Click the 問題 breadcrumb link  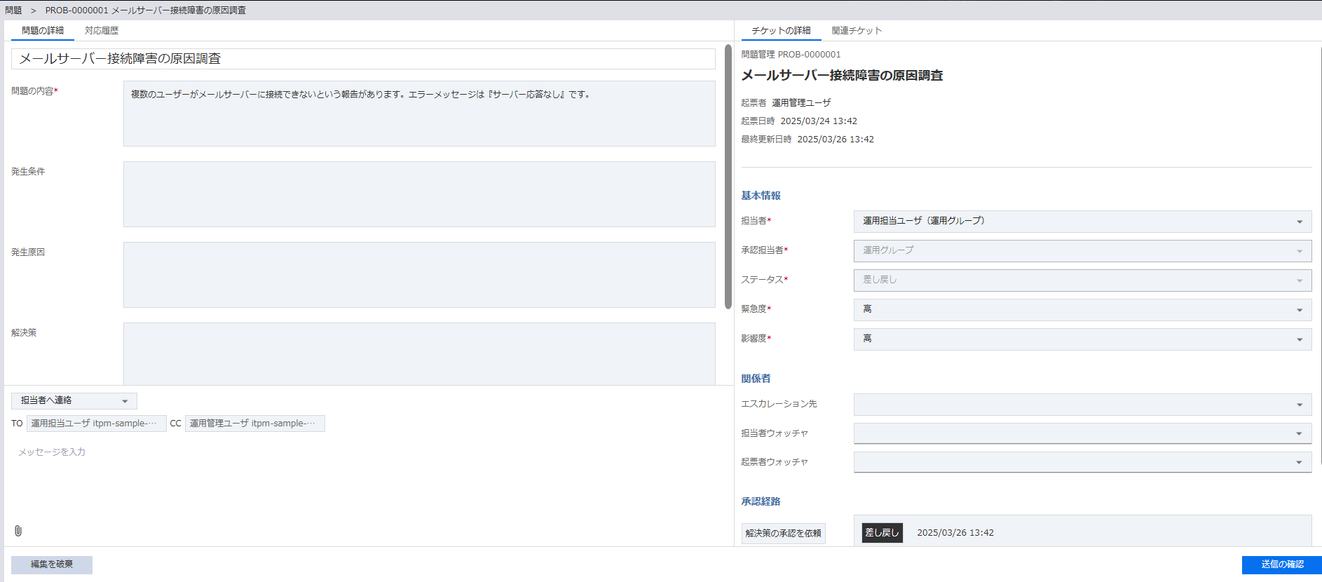[13, 11]
